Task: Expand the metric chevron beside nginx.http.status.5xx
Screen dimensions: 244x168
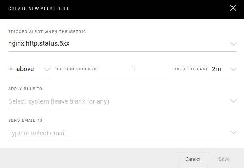Action: [x=234, y=44]
